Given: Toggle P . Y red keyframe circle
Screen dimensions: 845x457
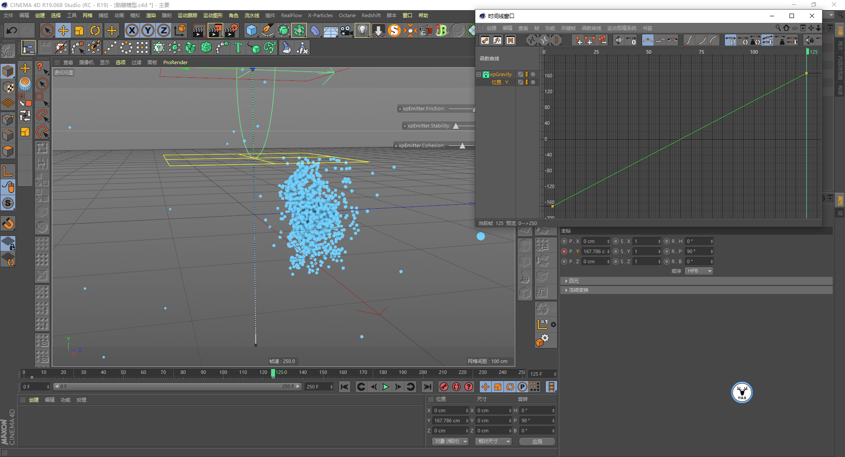Looking at the screenshot, I should pos(564,251).
